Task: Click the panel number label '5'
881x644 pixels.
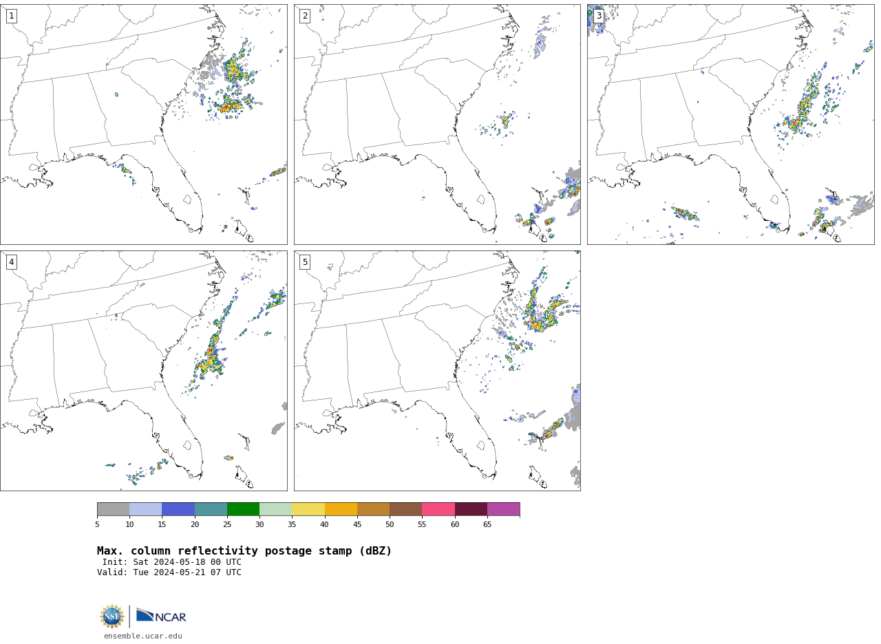Action: coord(305,262)
